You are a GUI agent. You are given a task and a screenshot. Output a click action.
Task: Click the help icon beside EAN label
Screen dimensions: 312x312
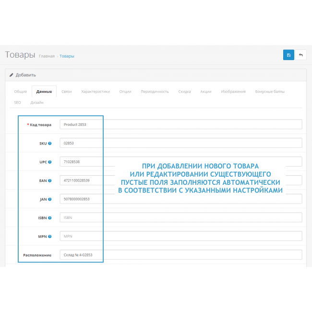tap(50, 180)
